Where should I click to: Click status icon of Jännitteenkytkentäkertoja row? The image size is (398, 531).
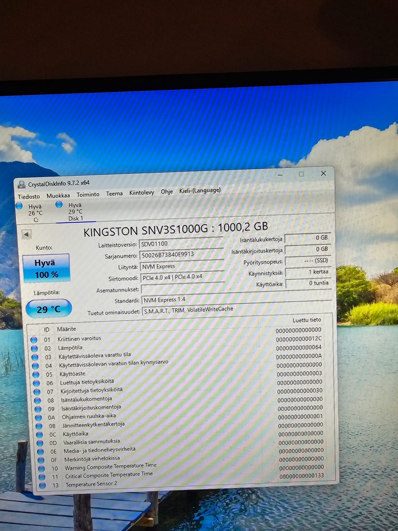click(x=39, y=426)
